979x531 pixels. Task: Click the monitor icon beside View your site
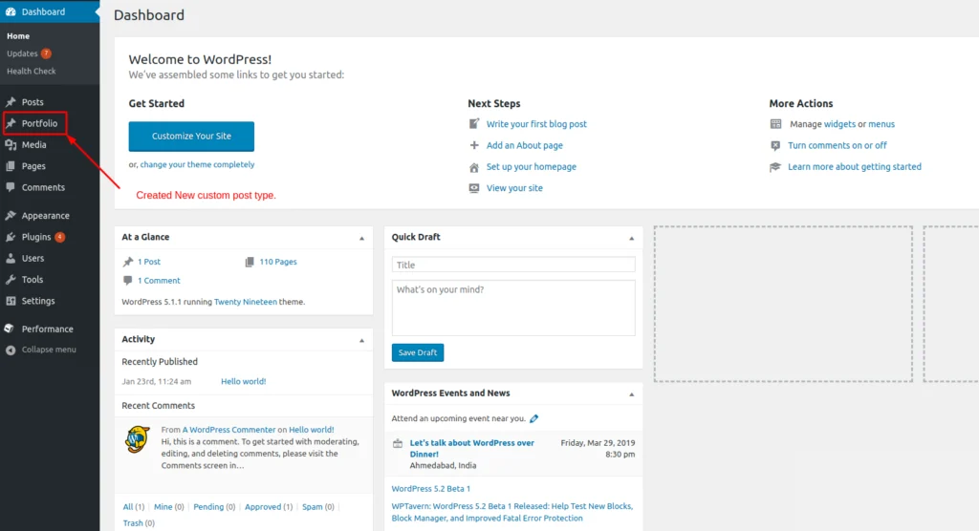[474, 188]
